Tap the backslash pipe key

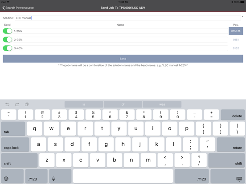[237, 129]
